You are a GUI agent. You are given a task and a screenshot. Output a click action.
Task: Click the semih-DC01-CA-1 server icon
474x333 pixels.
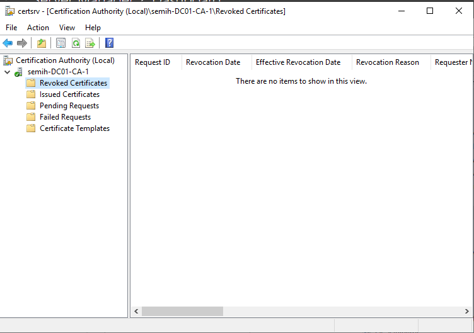click(x=19, y=72)
